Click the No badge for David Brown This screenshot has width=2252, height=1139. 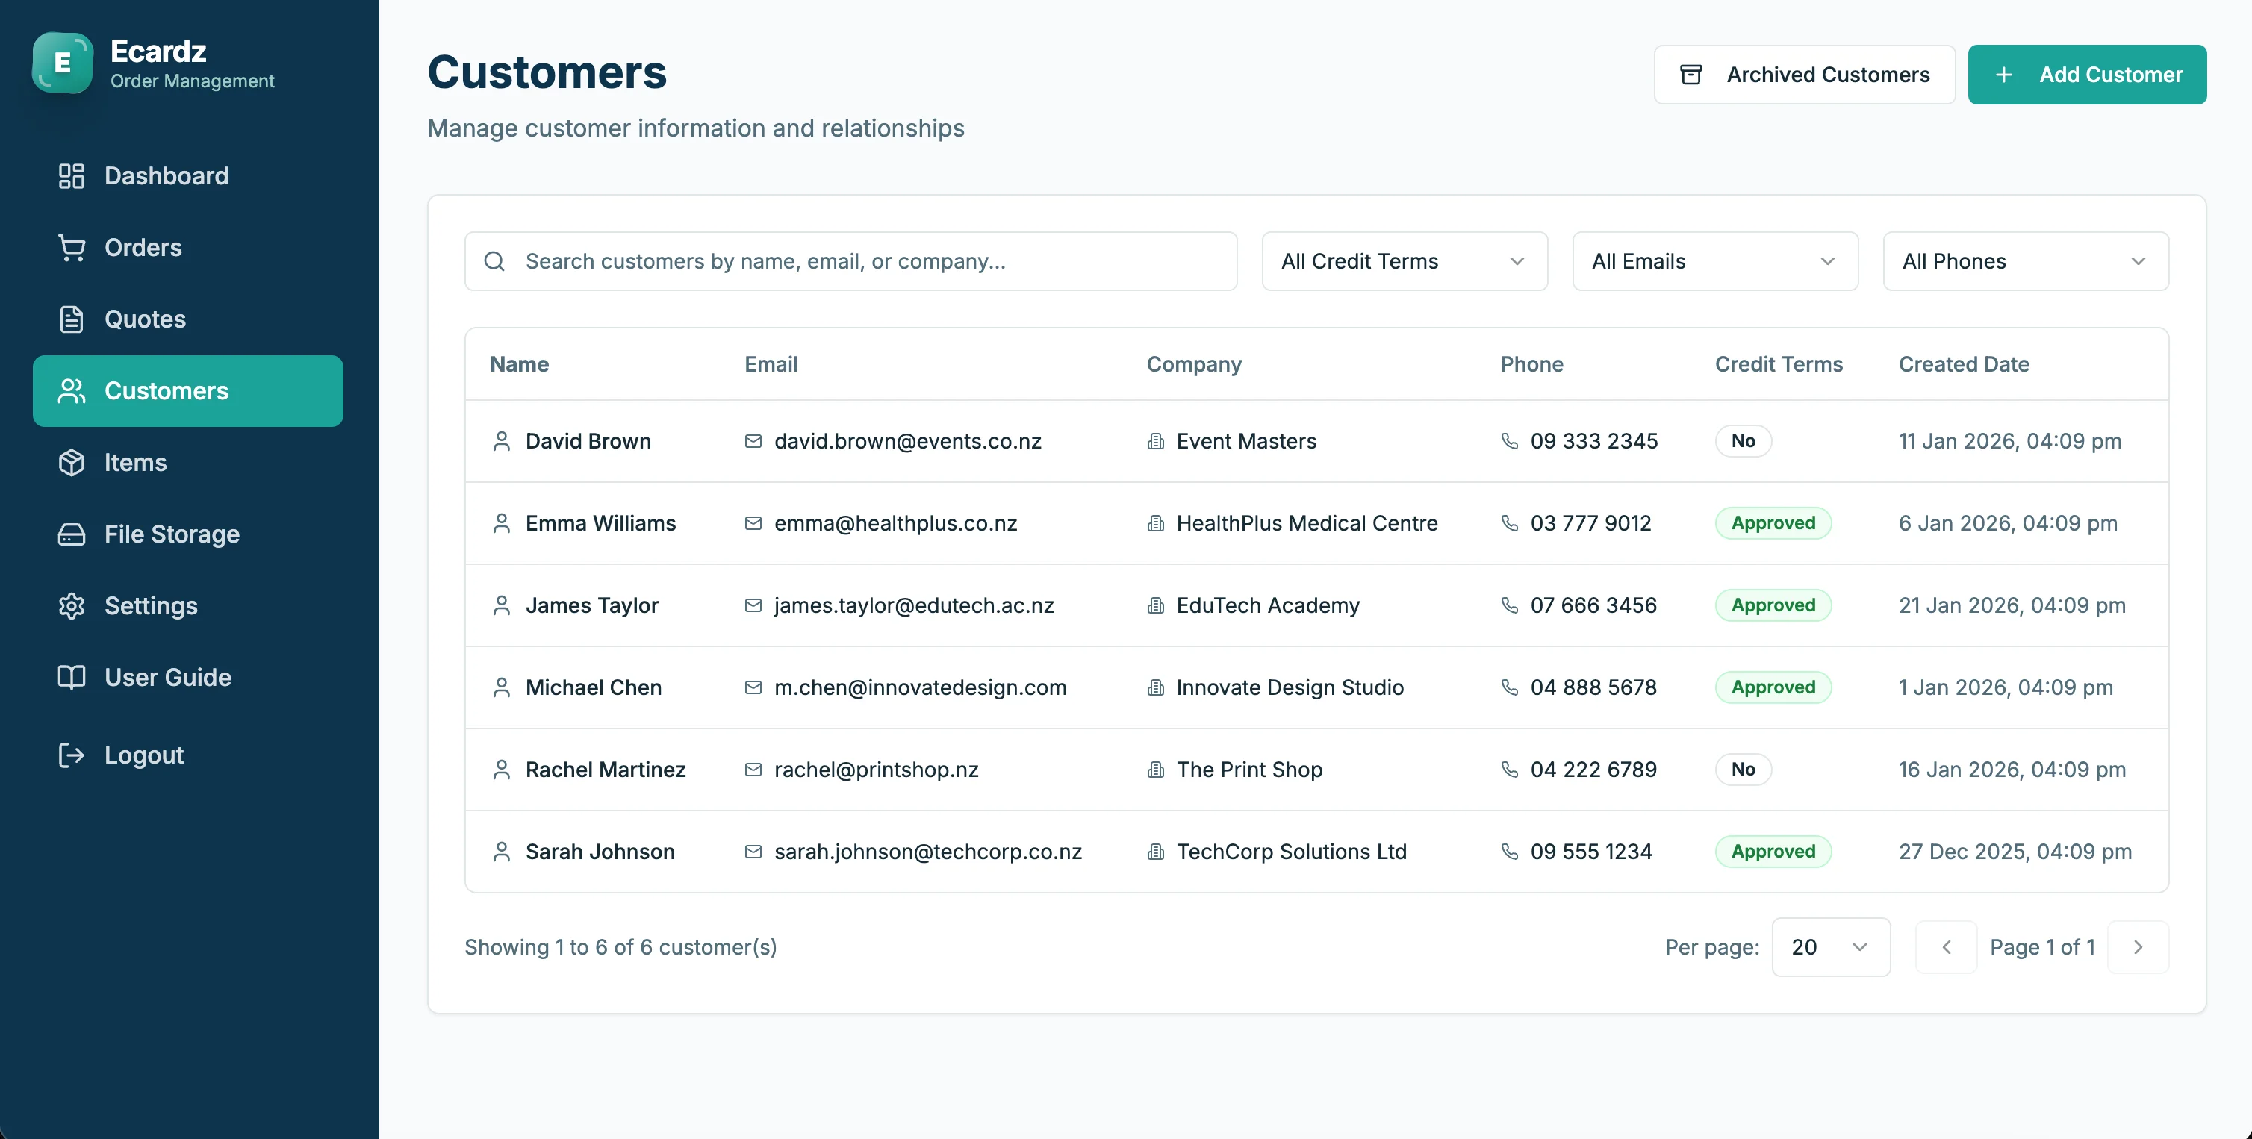point(1744,441)
